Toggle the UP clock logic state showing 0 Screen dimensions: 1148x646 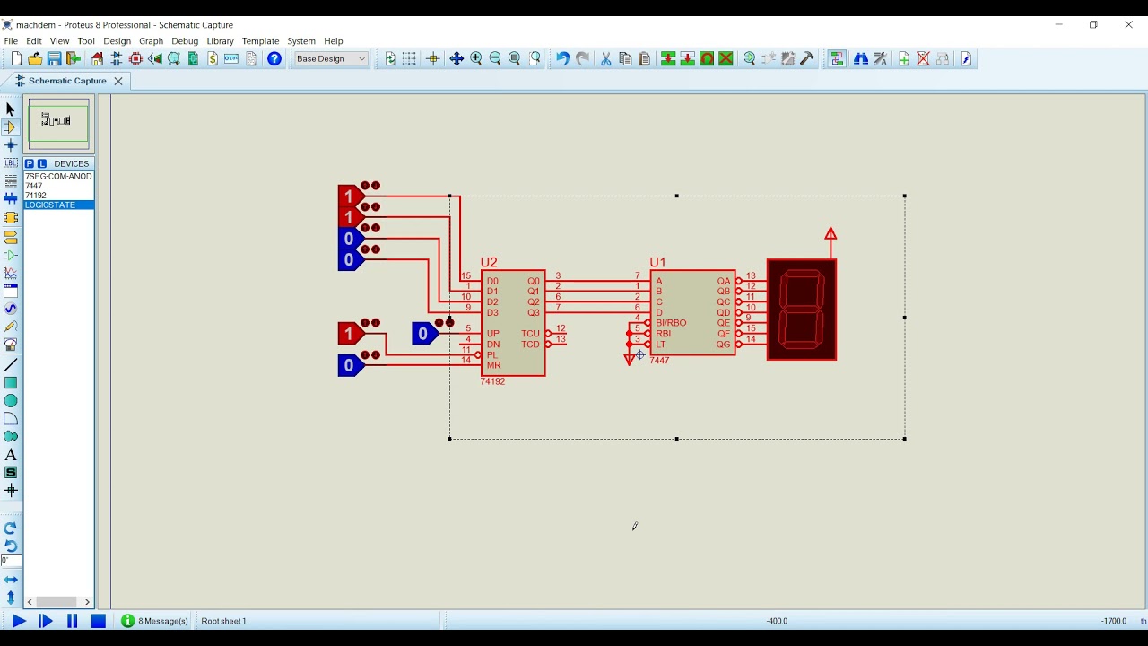[423, 334]
